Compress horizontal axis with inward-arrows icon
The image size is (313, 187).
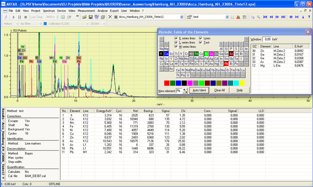pos(297,17)
